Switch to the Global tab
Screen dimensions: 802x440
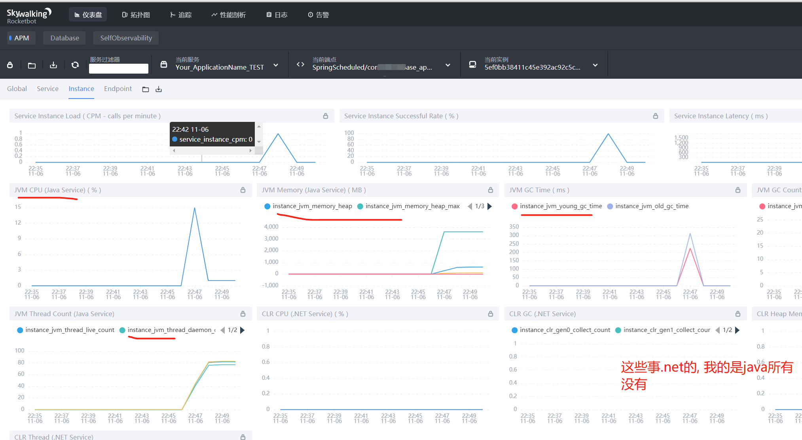click(x=17, y=89)
